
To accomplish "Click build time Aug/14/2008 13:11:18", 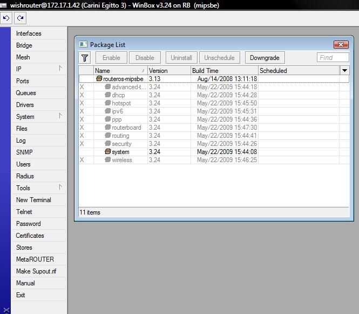I will pos(227,78).
